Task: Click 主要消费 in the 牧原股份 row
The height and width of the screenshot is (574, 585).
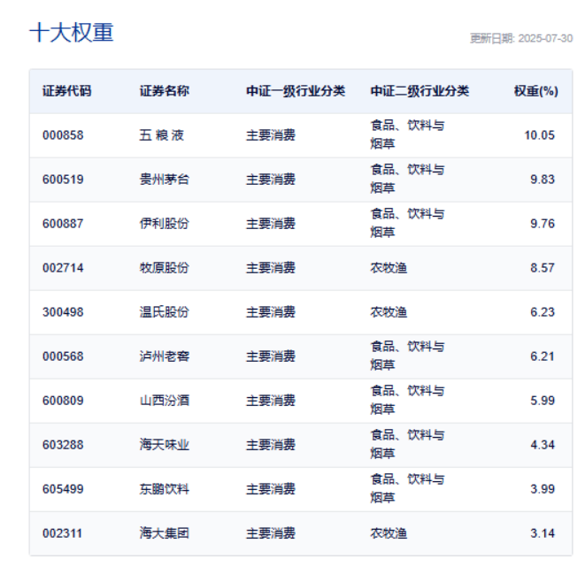Action: click(271, 268)
